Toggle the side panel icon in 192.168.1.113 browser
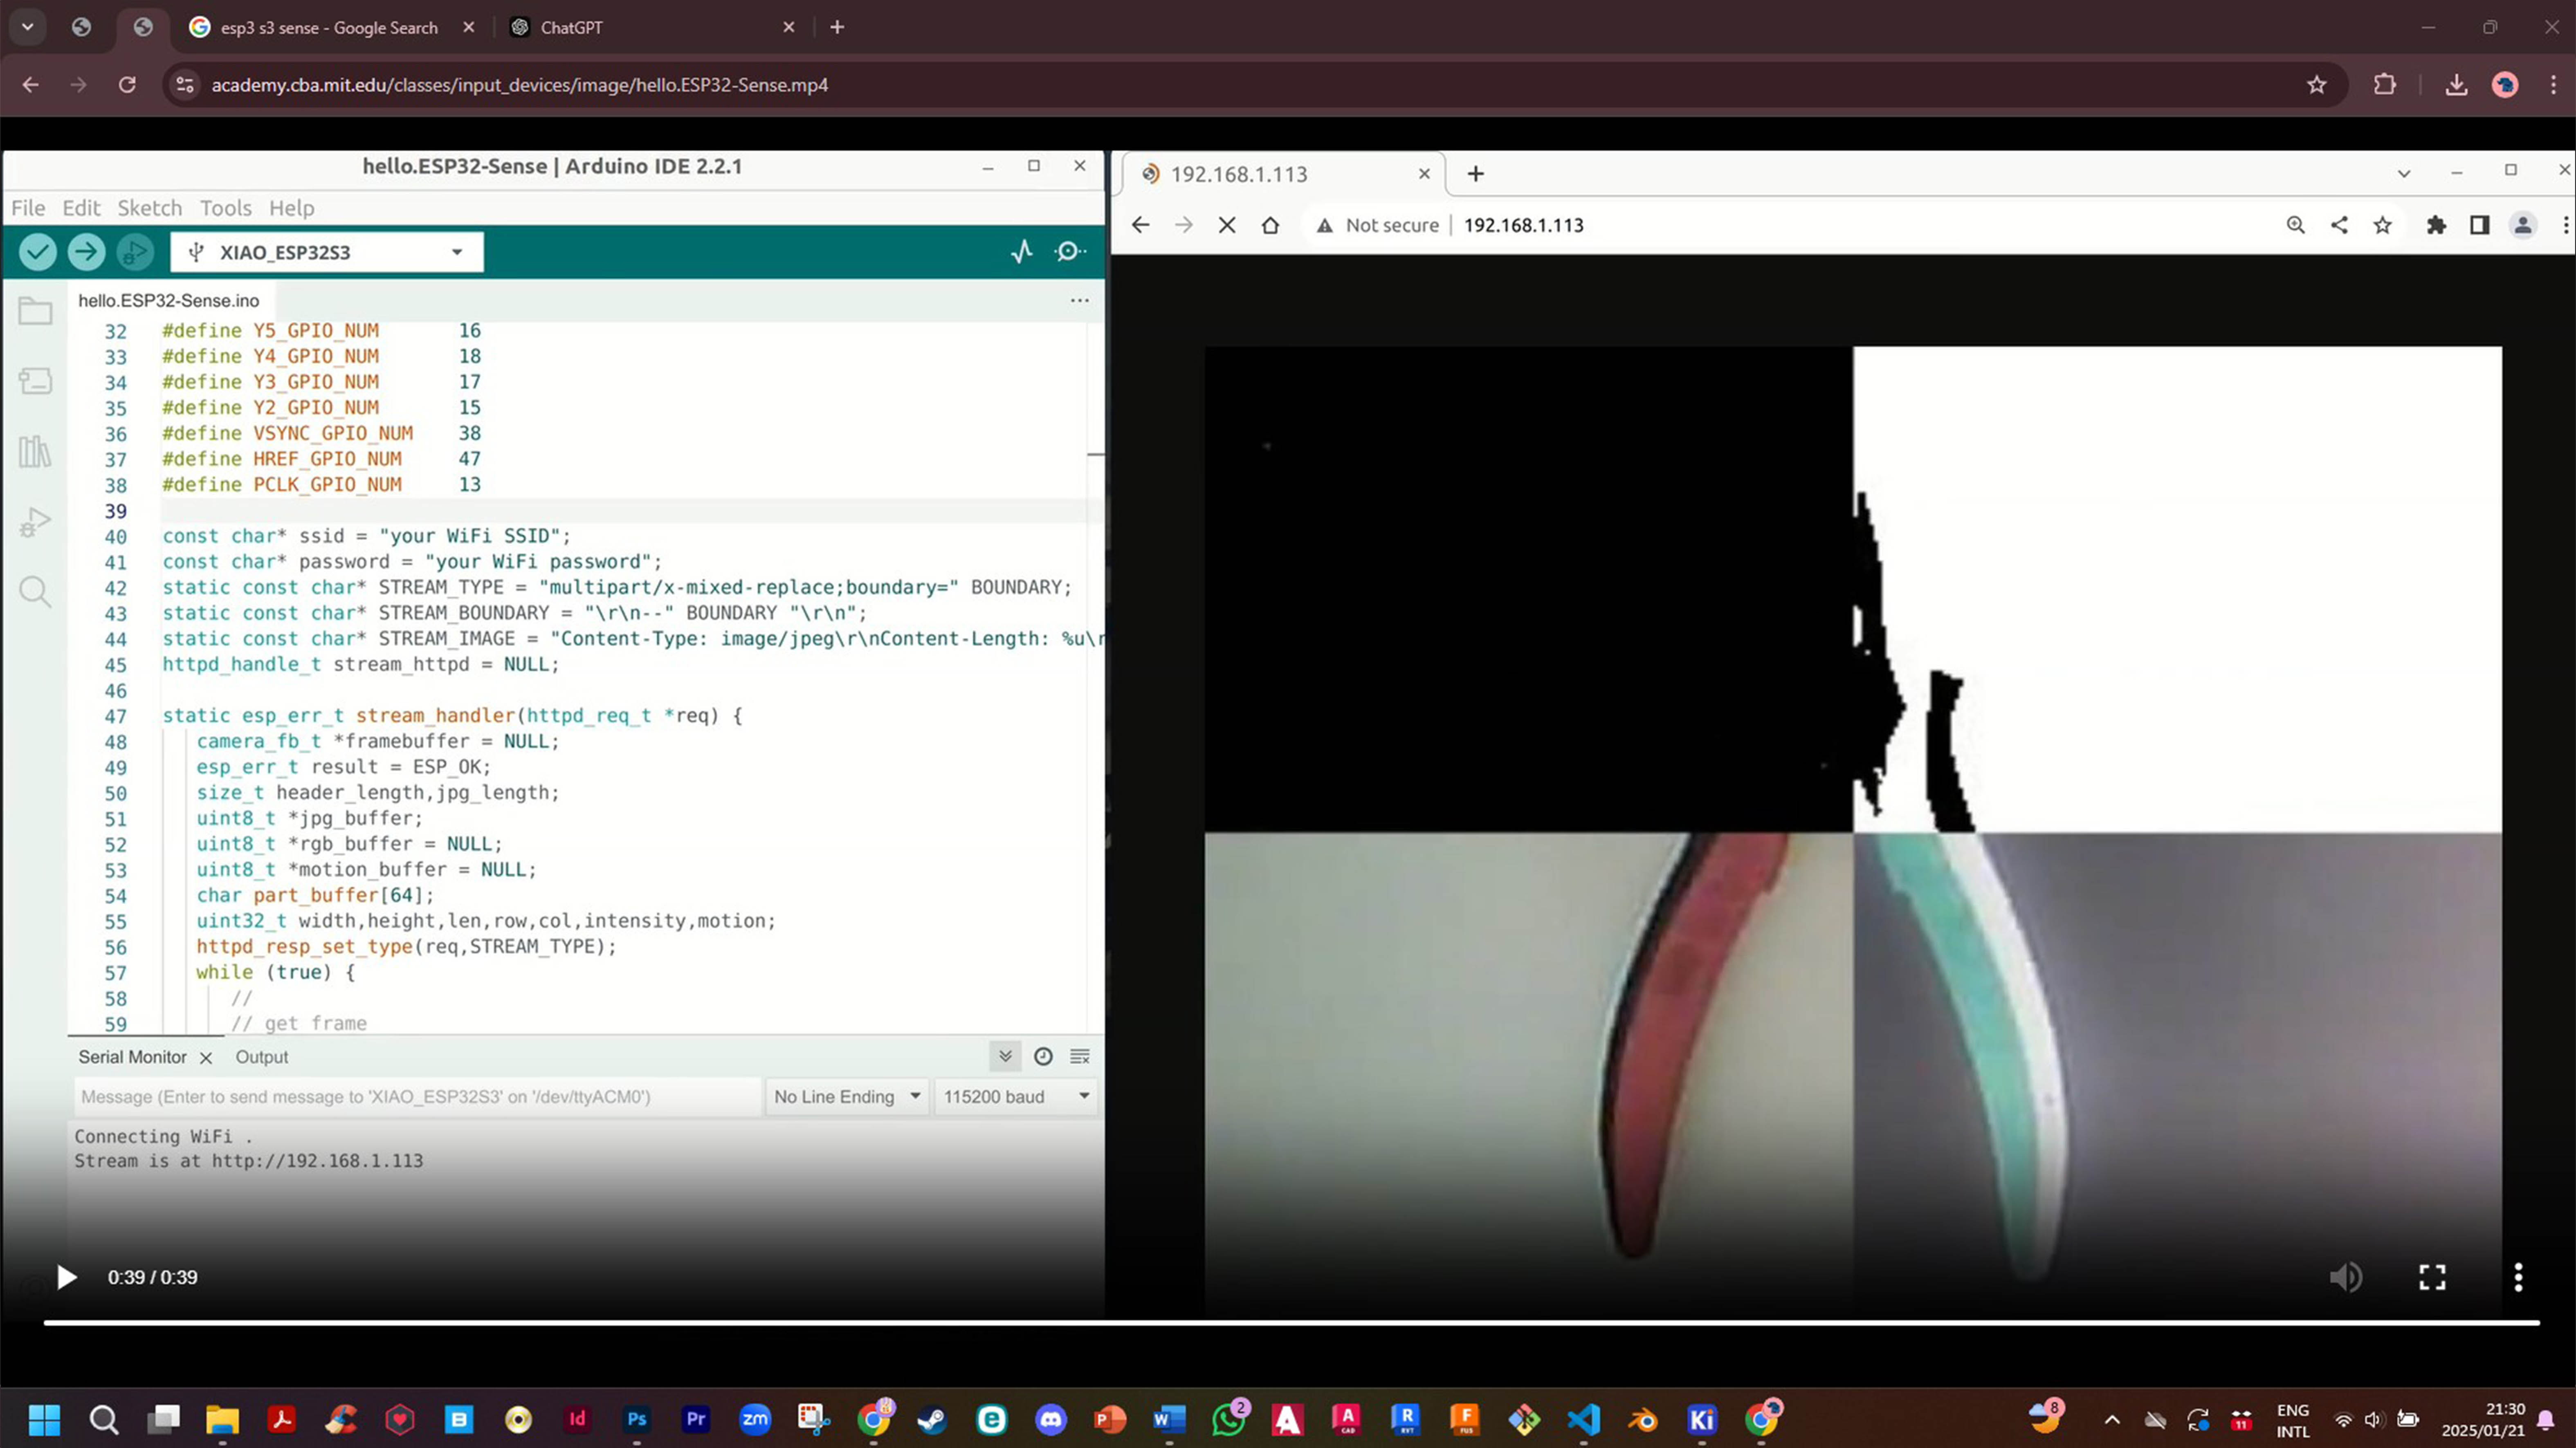 pyautogui.click(x=2479, y=225)
